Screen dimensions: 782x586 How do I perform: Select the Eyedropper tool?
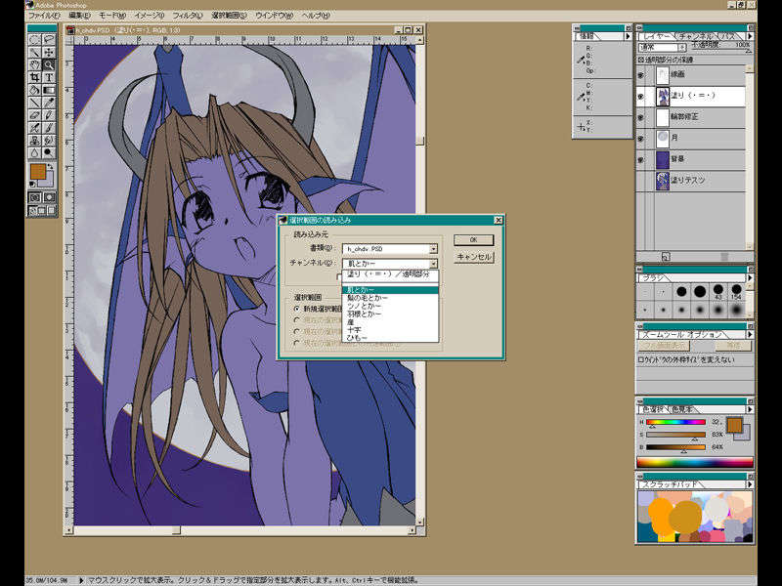click(49, 103)
